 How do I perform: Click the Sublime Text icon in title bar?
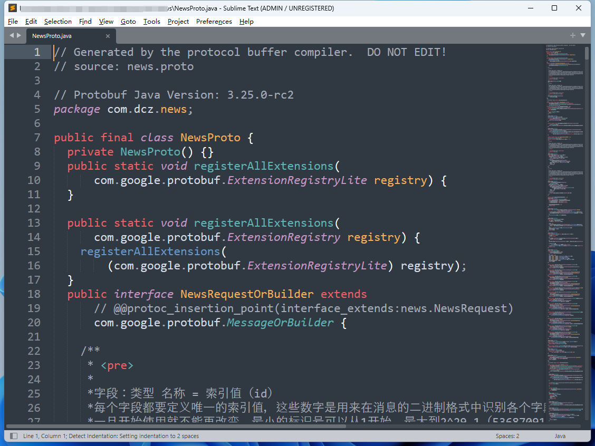point(13,8)
